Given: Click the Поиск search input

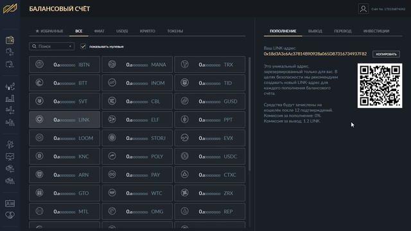Looking at the screenshot, I should pyautogui.click(x=51, y=46).
